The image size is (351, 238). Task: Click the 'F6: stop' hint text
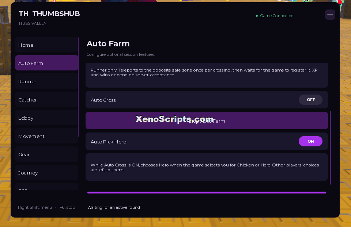[67, 207]
